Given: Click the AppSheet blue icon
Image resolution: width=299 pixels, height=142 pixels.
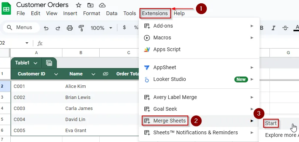Looking at the screenshot, I should point(147,67).
